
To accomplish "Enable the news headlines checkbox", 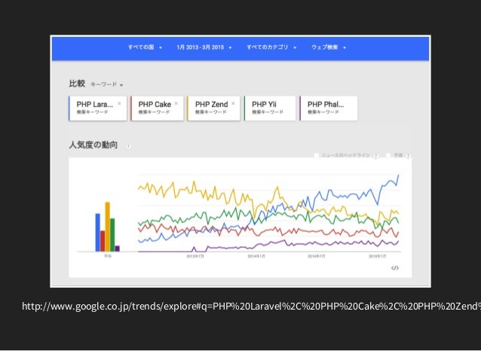I will (317, 155).
